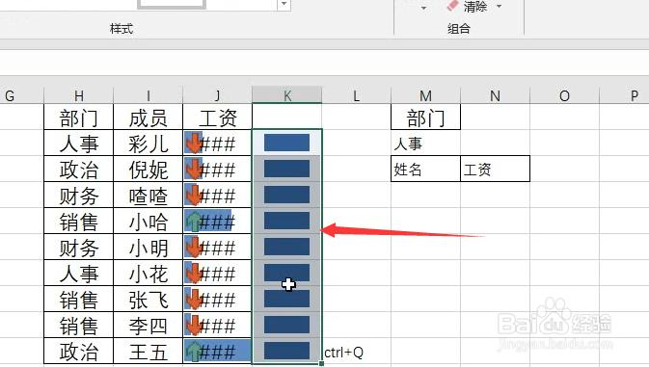
Task: Click the 人事 cell in 小花 row
Action: 79,273
